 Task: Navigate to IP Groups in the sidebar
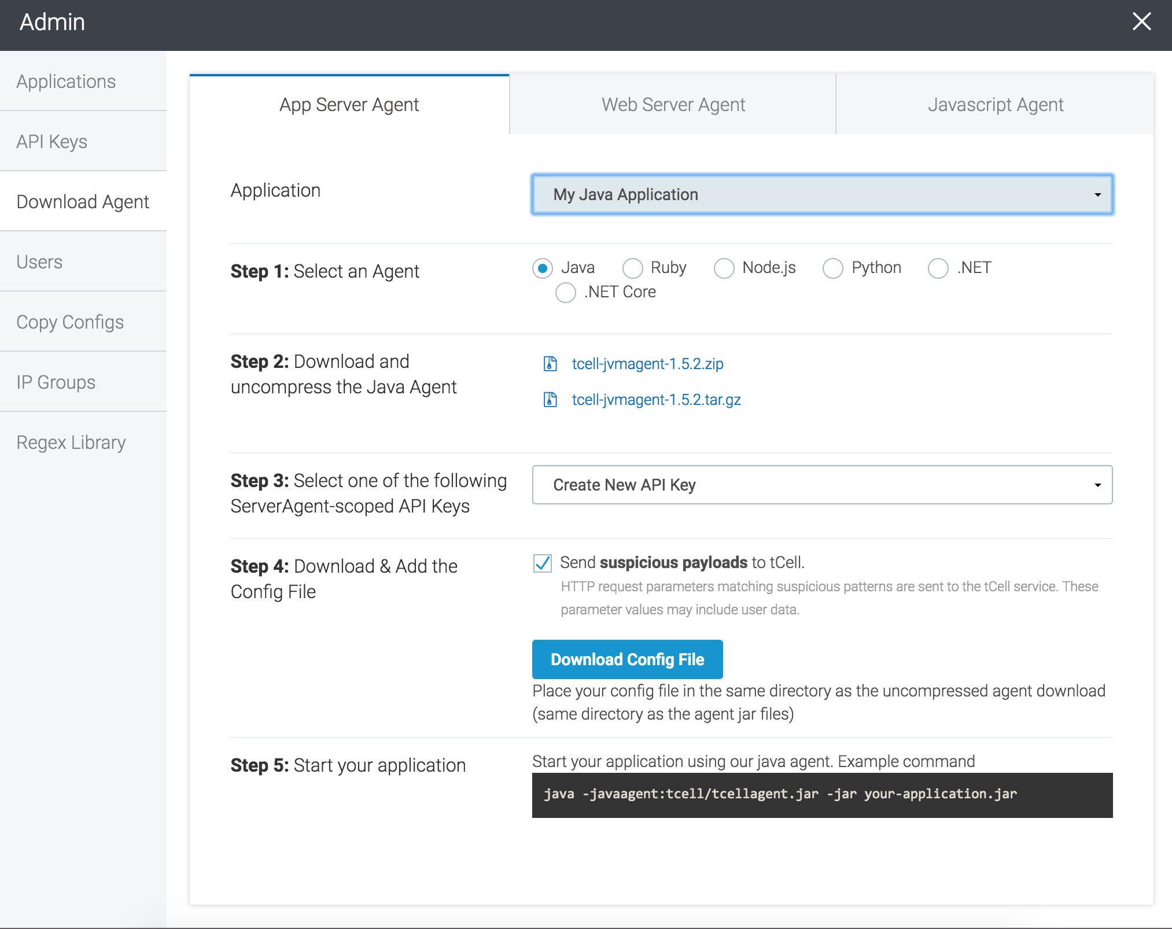pyautogui.click(x=56, y=382)
